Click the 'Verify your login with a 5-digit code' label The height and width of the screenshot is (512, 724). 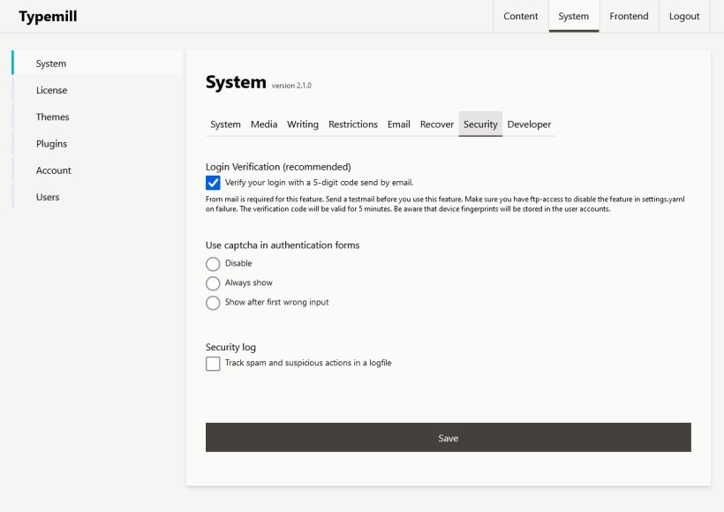319,183
